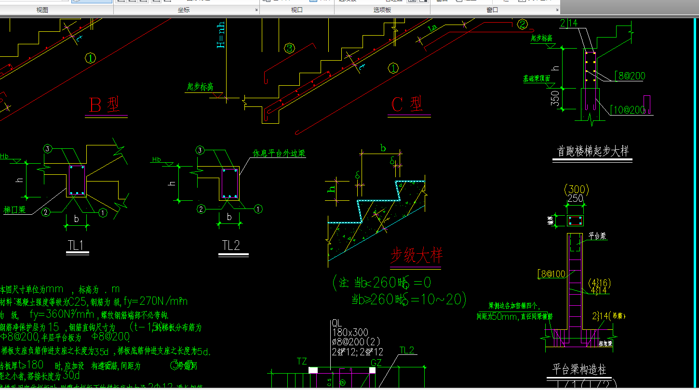Select the double-underlined "TL2" section title
The image size is (699, 390).
[x=231, y=246]
